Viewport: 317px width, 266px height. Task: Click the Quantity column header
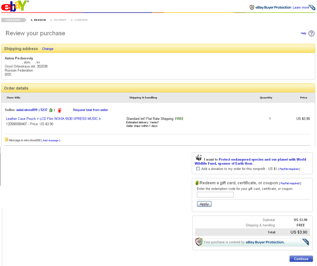[266, 98]
